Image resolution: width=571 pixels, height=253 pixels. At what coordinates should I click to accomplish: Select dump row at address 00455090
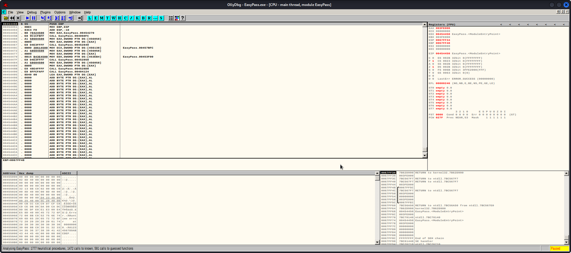pos(39,230)
